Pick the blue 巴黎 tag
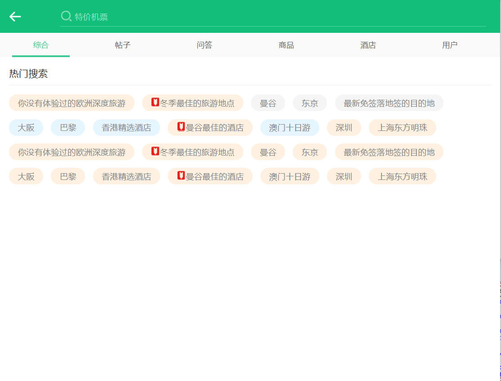 [x=68, y=128]
